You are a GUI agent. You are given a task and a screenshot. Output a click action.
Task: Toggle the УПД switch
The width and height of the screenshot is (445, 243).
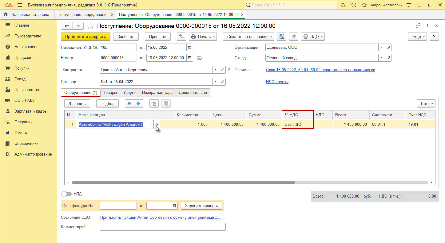coord(66,194)
